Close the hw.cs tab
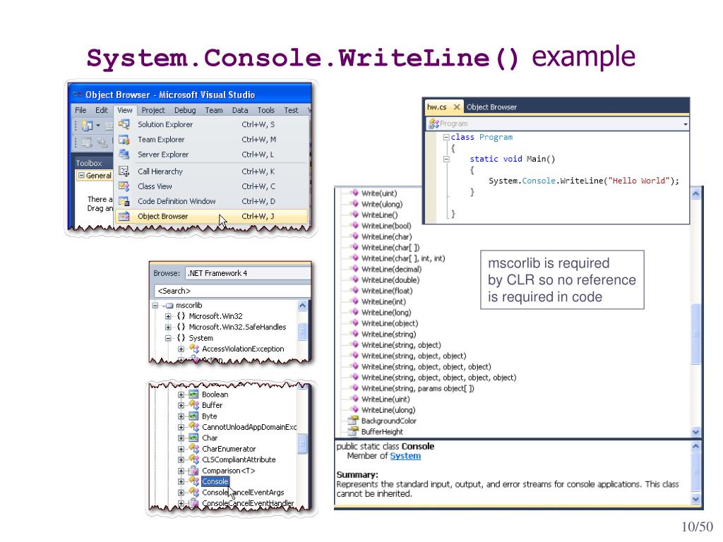Image resolution: width=723 pixels, height=542 pixels. (457, 107)
